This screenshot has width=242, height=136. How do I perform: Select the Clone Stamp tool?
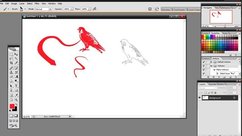tap(11, 72)
